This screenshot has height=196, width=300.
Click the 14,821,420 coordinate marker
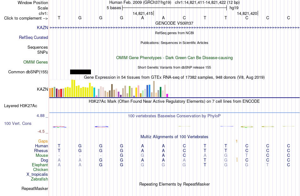coord(247,13)
